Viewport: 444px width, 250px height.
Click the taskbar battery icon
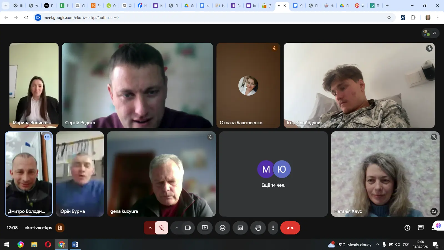pyautogui.click(x=391, y=244)
